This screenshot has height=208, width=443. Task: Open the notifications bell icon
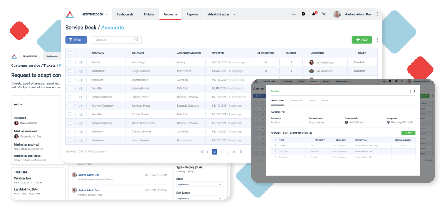314,14
